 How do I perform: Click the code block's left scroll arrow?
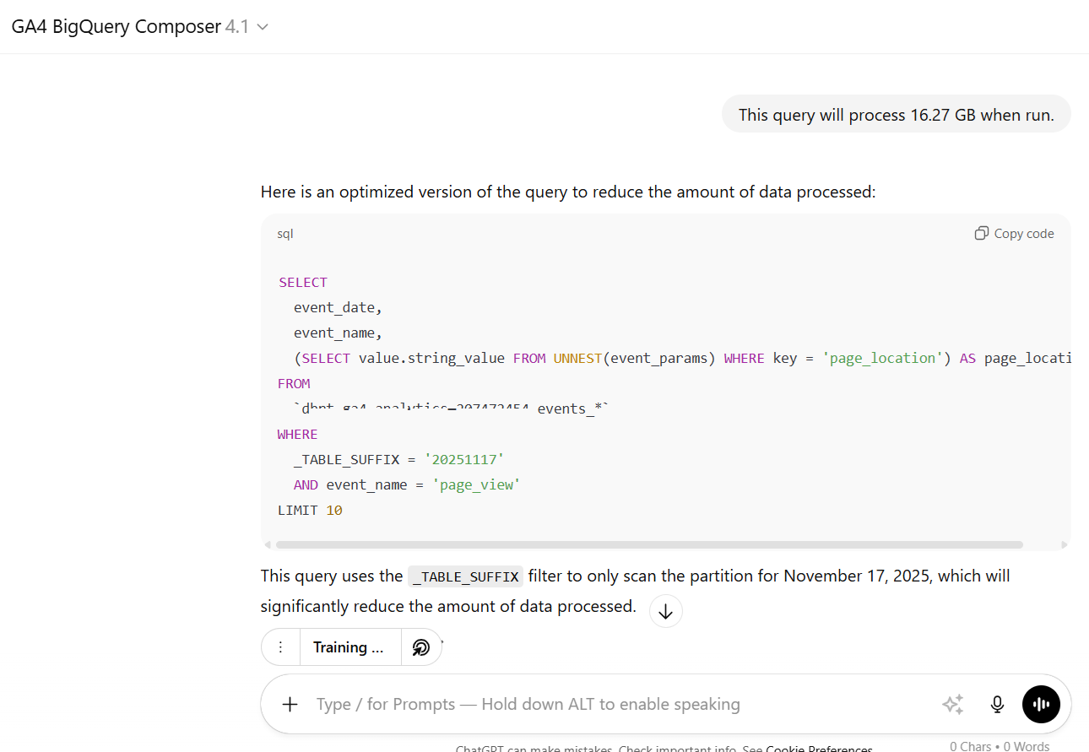point(268,545)
